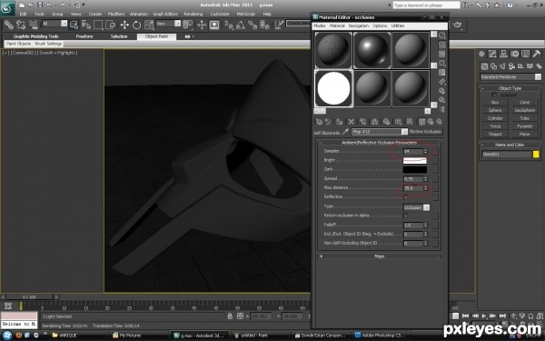This screenshot has height=341, width=545.
Task: Open the Display command panel tab
Action: pos(526,54)
